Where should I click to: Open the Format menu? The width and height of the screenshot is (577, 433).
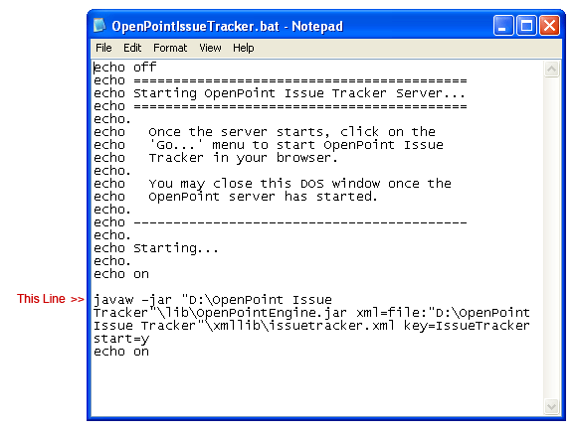(x=170, y=48)
